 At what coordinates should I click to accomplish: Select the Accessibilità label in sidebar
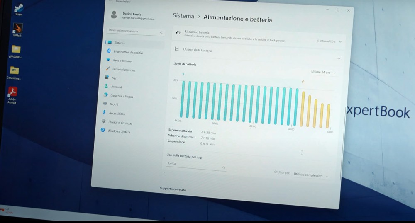(117, 114)
